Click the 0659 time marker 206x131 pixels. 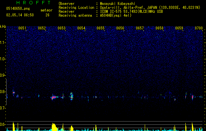(x=179, y=28)
